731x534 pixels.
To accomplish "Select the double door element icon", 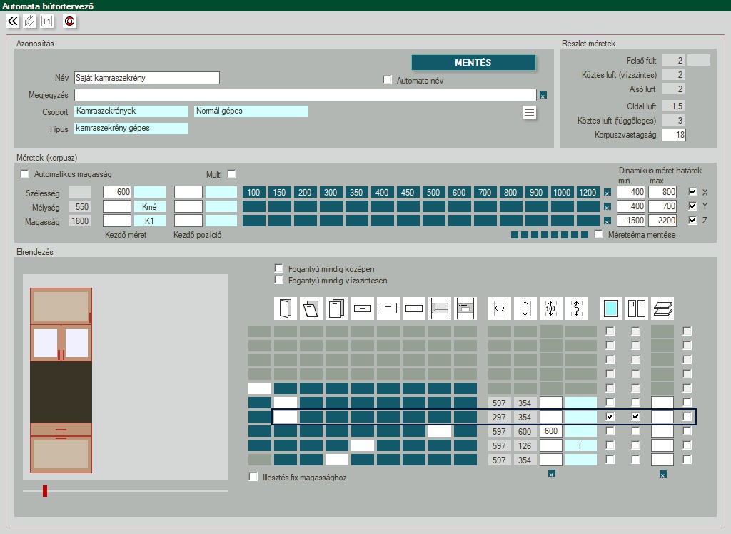I will [636, 308].
